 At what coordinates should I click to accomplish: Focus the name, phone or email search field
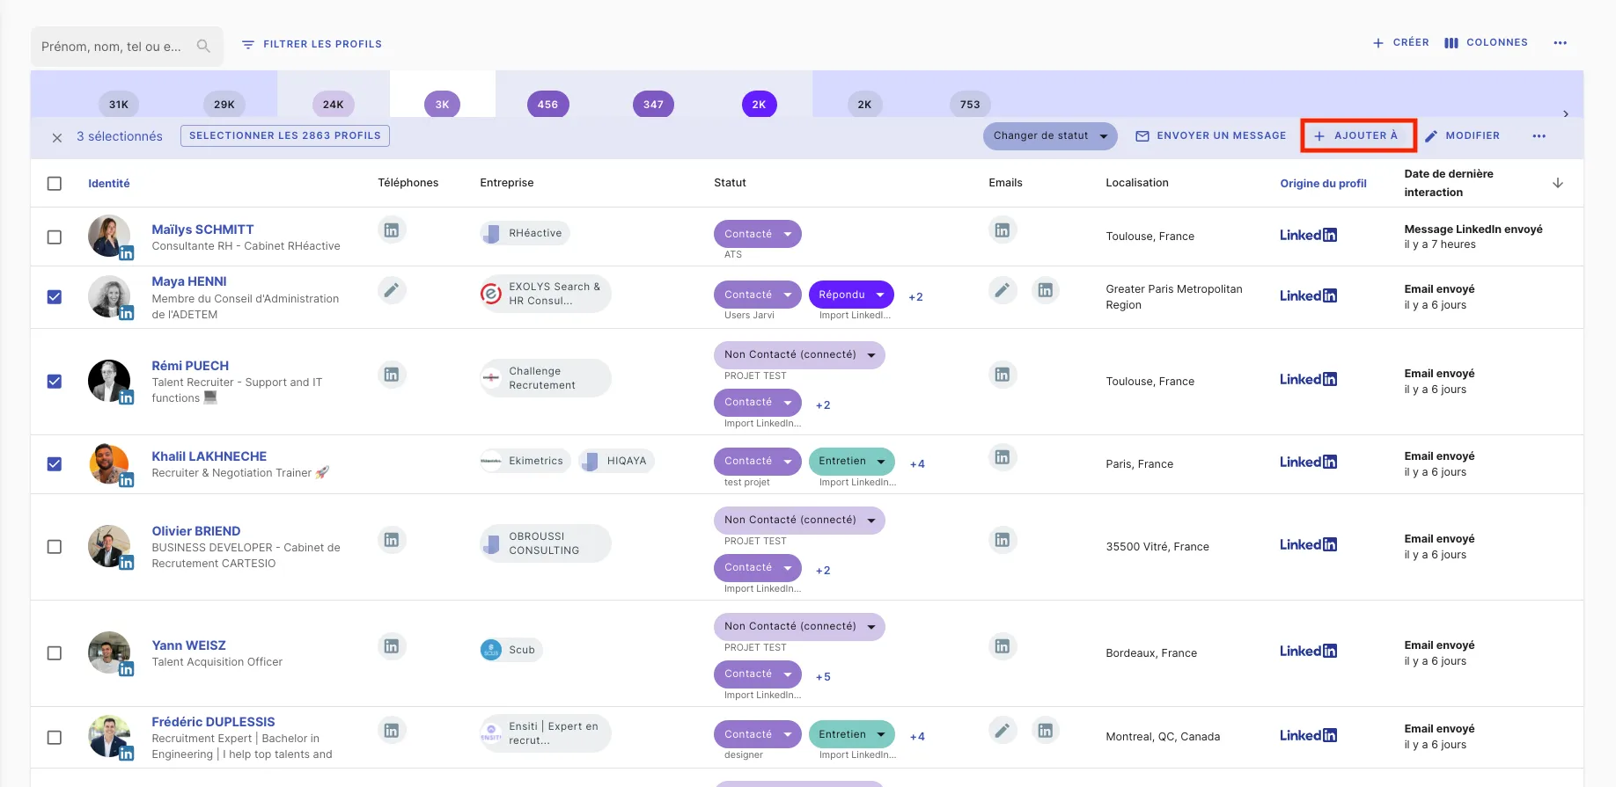(112, 47)
